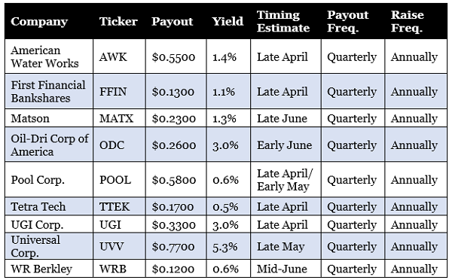Select Matson's $0.2300 payout cell

coord(176,118)
